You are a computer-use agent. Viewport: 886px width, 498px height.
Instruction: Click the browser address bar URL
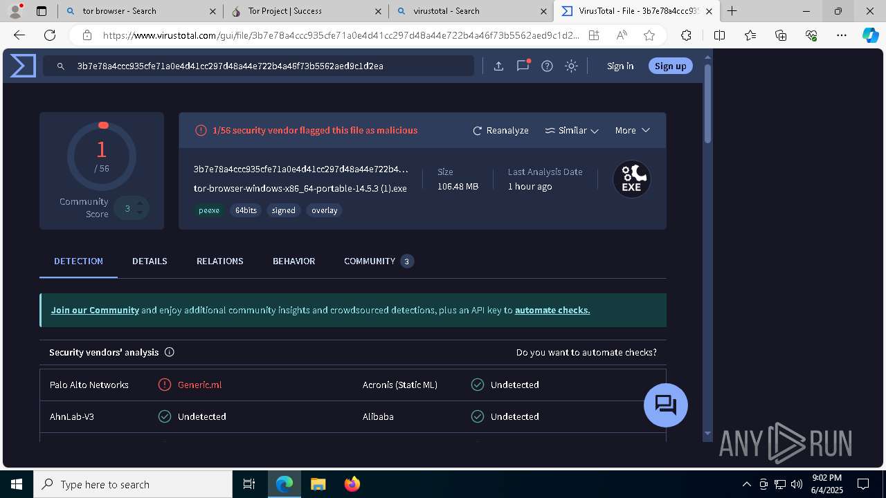341,35
